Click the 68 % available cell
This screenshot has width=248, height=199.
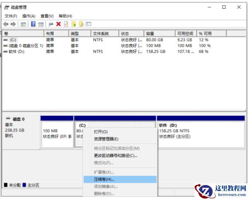click(x=204, y=51)
